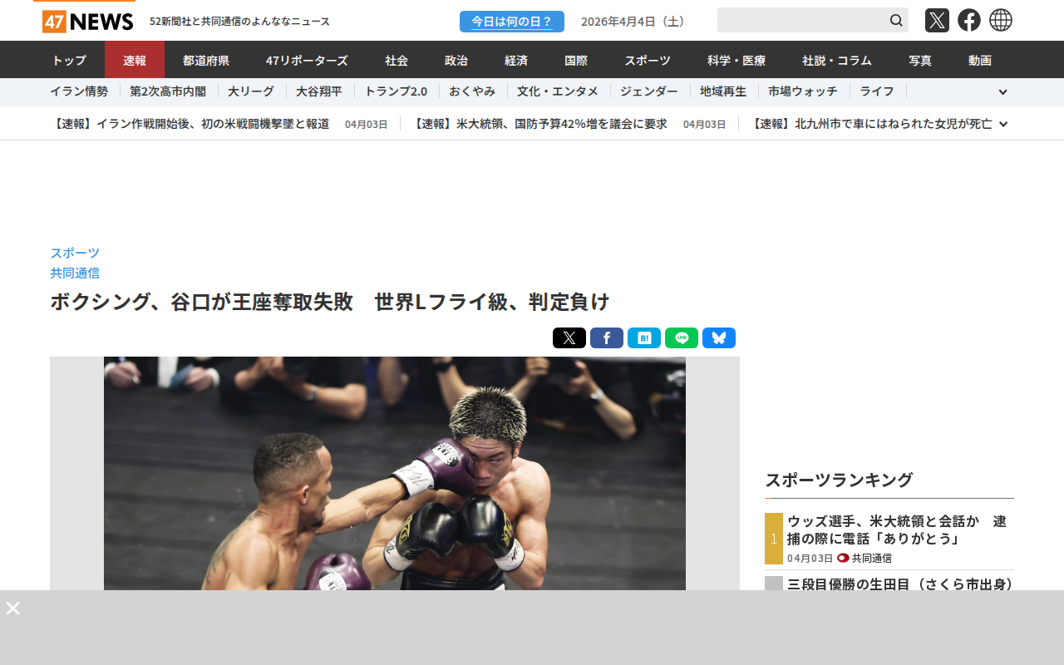
Task: Click the globe language icon
Action: 1001,20
